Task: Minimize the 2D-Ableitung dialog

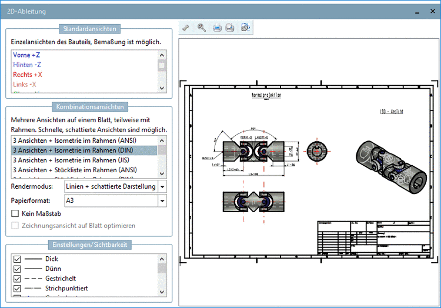Action: point(417,12)
